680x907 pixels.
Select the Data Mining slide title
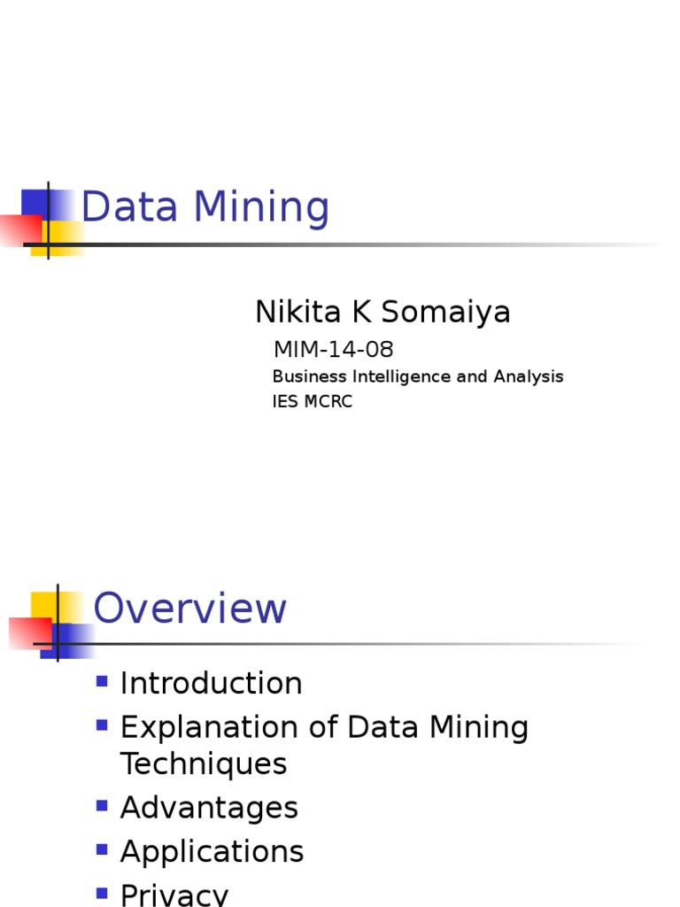pos(205,208)
